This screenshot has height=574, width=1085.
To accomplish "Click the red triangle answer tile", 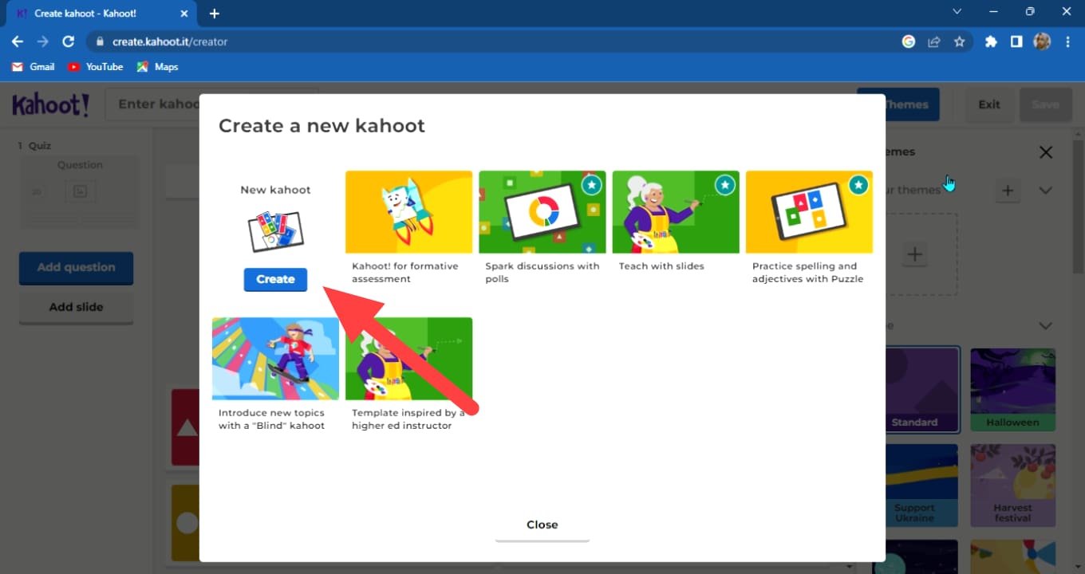I will coord(185,427).
